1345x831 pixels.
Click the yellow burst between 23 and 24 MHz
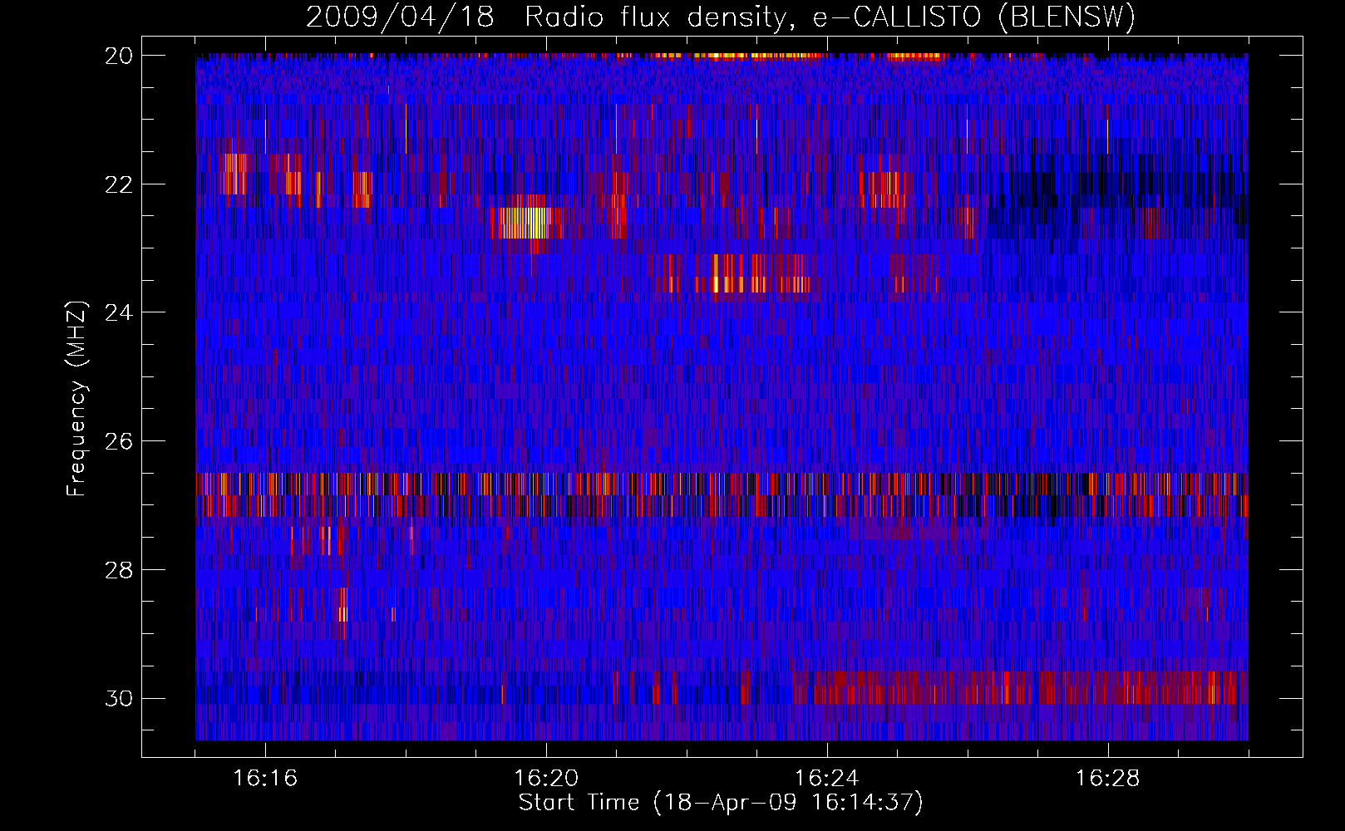pos(740,274)
